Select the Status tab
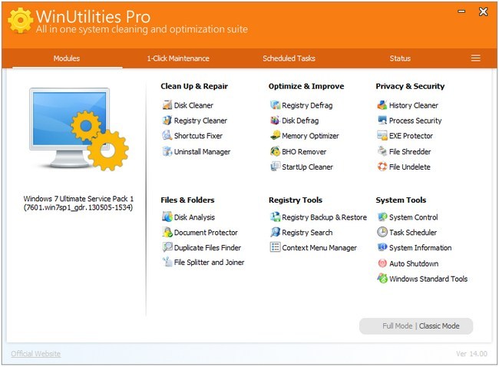The image size is (499, 367). (x=400, y=58)
